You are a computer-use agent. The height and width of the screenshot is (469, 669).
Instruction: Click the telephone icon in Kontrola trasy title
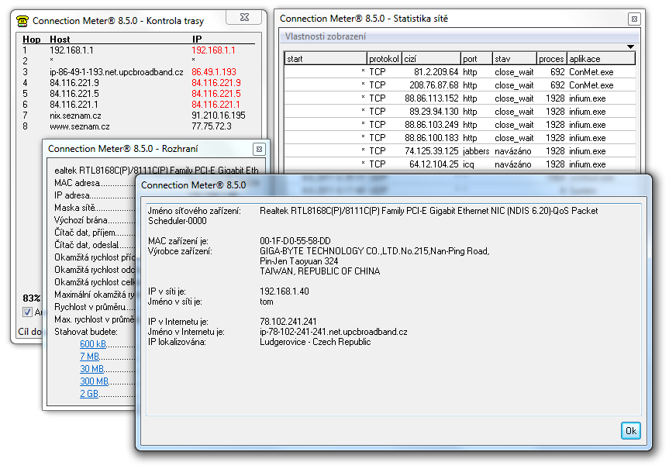tap(22, 20)
